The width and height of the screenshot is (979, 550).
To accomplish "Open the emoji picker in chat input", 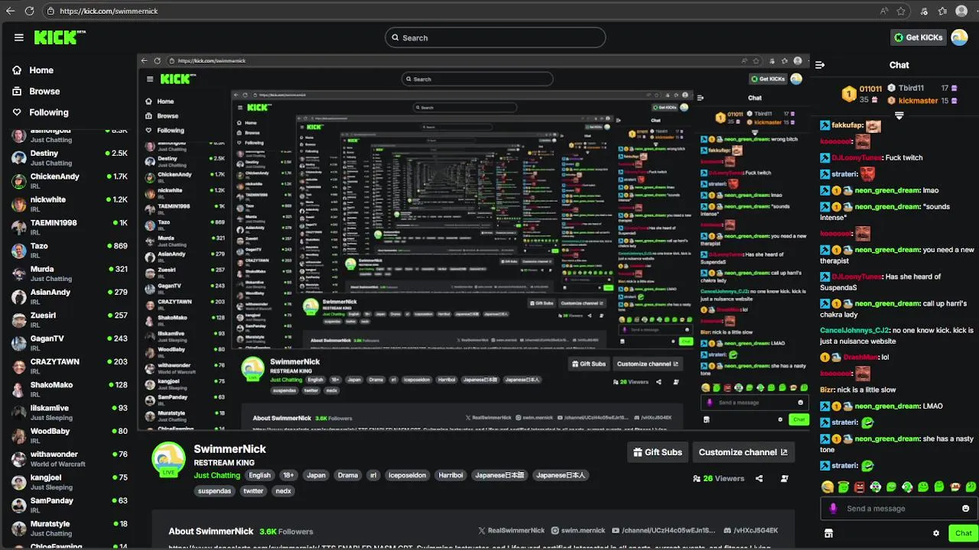I will tap(965, 509).
